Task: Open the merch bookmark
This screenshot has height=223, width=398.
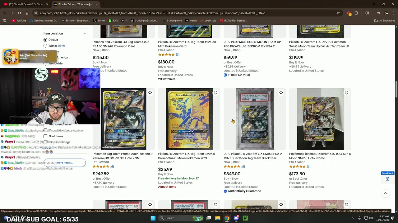Action: 191,21
